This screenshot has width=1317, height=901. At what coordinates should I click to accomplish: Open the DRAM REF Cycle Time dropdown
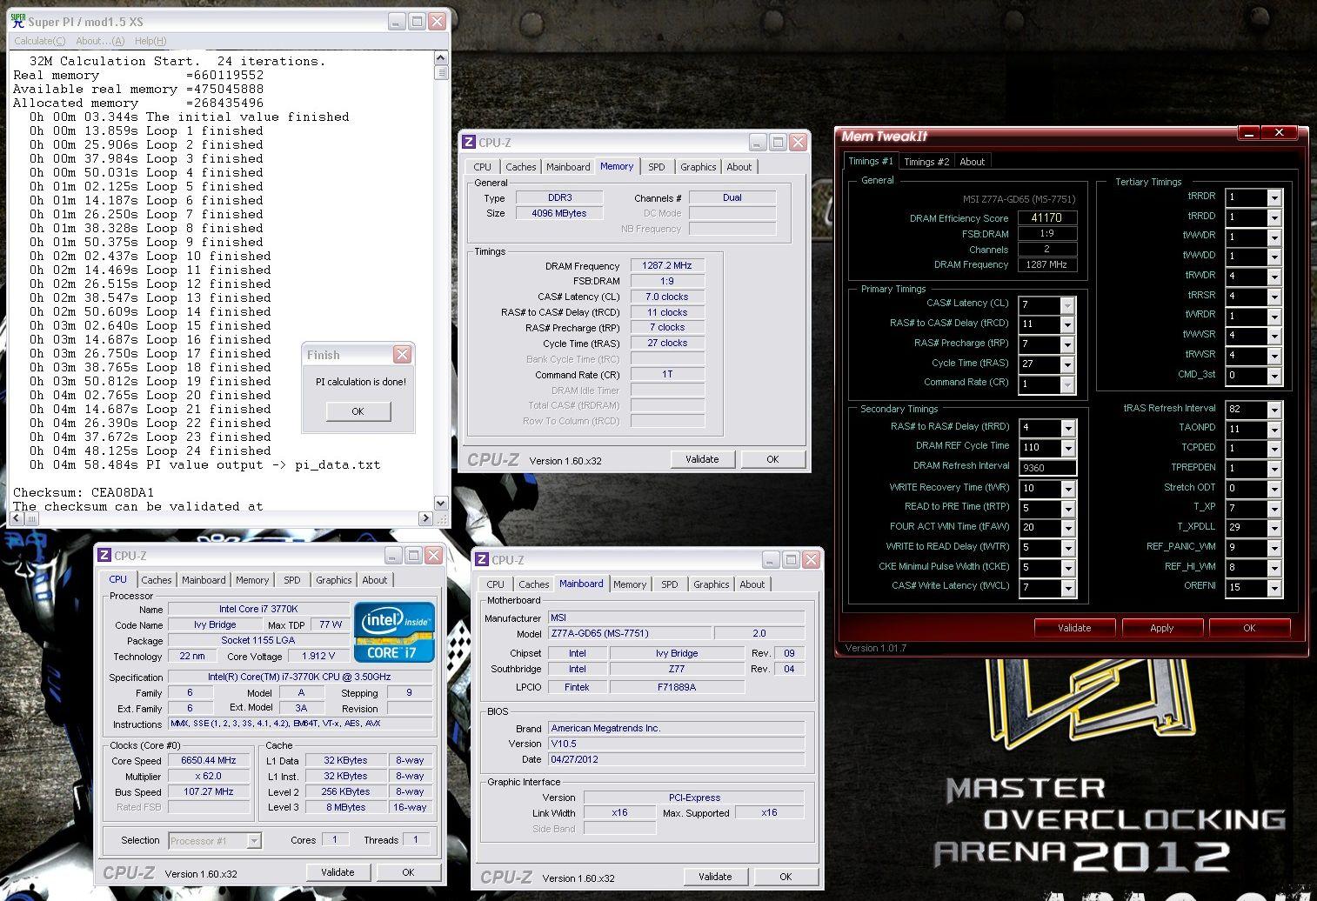click(x=1067, y=448)
